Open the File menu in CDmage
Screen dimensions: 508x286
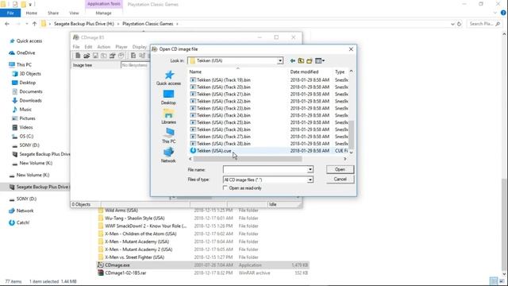tap(76, 47)
